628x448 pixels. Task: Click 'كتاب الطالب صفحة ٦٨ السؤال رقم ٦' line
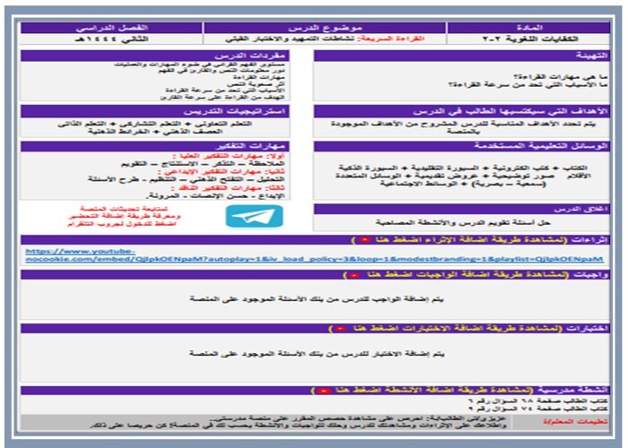click(x=538, y=401)
